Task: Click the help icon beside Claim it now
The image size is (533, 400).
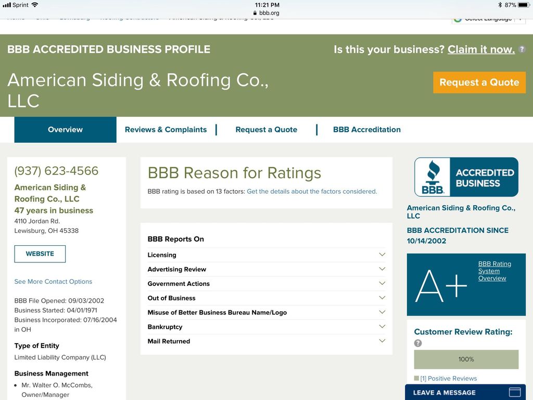Action: pos(522,49)
